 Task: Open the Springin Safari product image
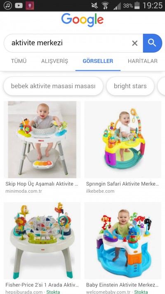click(x=123, y=140)
